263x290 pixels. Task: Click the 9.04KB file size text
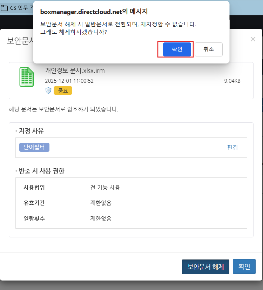pyautogui.click(x=232, y=81)
